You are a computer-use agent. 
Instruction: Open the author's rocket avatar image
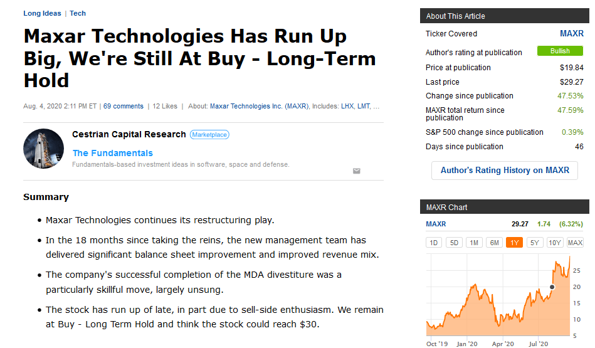[44, 149]
